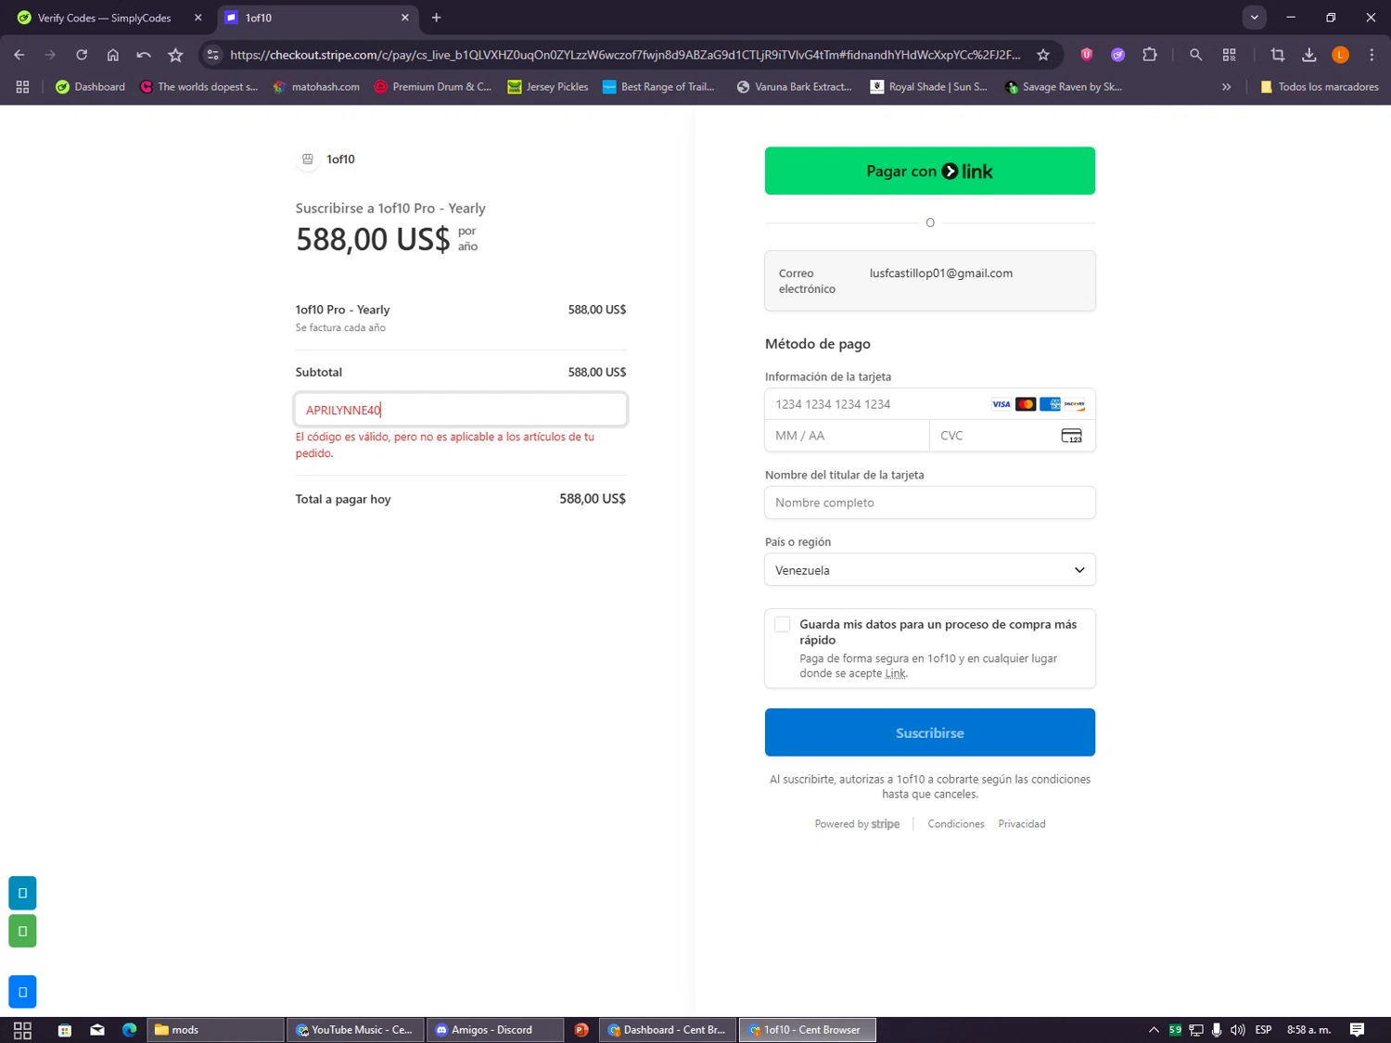Focus the Nombre completo field
Viewport: 1391px width, 1043px height.
(930, 502)
